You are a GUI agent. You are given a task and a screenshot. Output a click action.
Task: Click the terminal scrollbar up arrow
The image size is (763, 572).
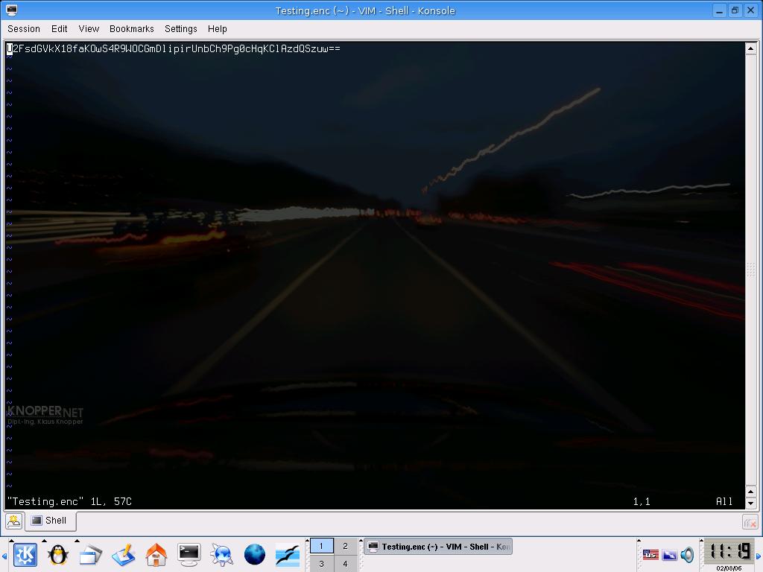pyautogui.click(x=751, y=48)
